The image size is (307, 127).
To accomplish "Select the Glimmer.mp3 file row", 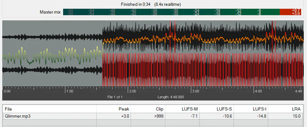I will pyautogui.click(x=153, y=116).
